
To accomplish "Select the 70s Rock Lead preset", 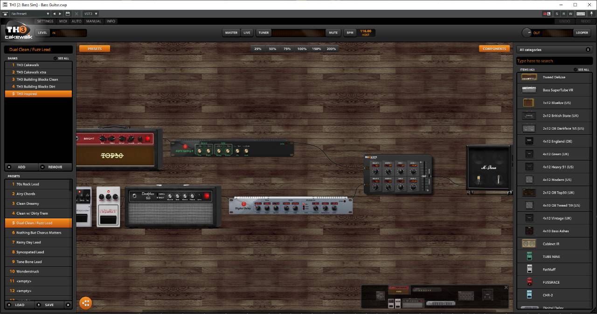I will point(39,184).
